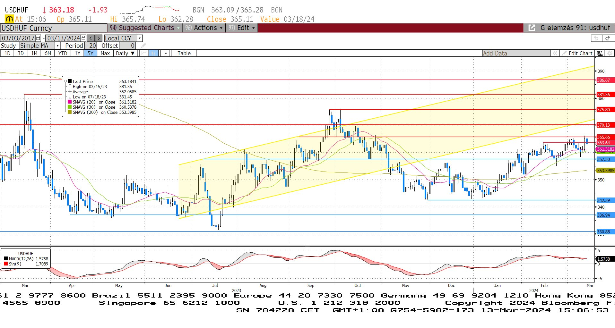Viewport: 615px width, 328px height.
Task: Undo the last chart change
Action: pyautogui.click(x=596, y=38)
